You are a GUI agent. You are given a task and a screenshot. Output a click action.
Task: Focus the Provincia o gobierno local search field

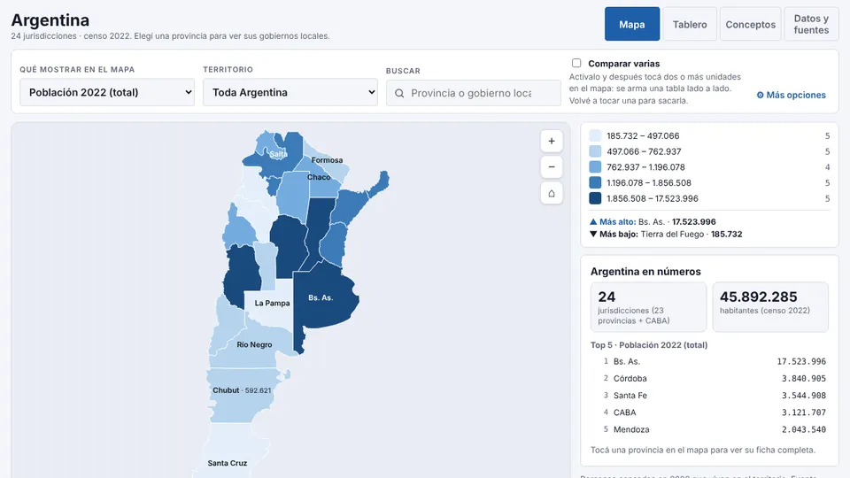(473, 93)
